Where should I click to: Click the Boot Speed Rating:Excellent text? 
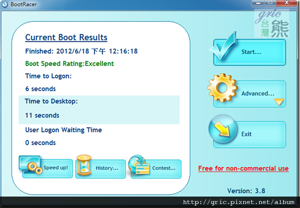(70, 64)
